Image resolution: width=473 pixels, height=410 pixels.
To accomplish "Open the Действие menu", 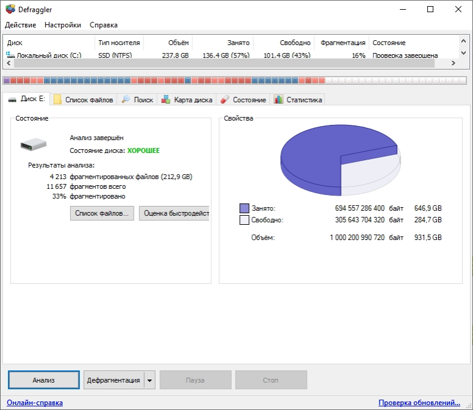I will (x=20, y=25).
